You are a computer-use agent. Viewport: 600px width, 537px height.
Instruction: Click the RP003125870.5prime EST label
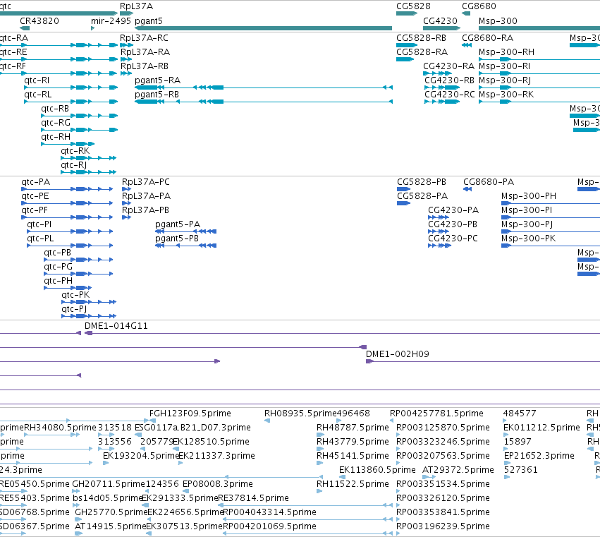coord(443,428)
